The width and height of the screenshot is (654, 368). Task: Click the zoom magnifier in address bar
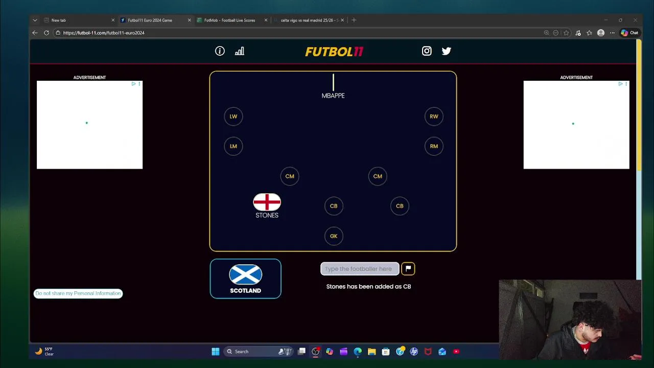coord(546,33)
